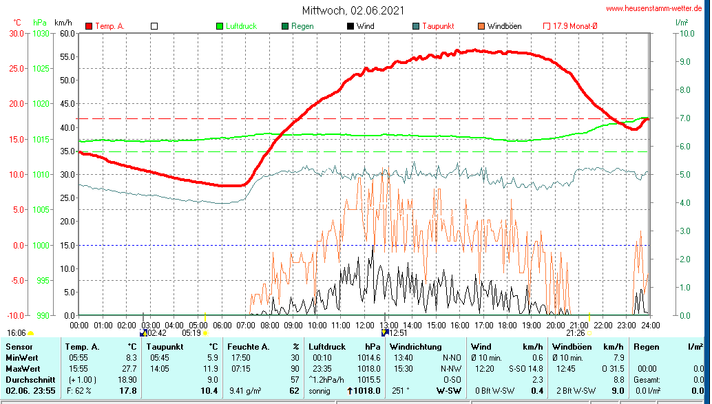Click the Windrichtung column header

(416, 347)
